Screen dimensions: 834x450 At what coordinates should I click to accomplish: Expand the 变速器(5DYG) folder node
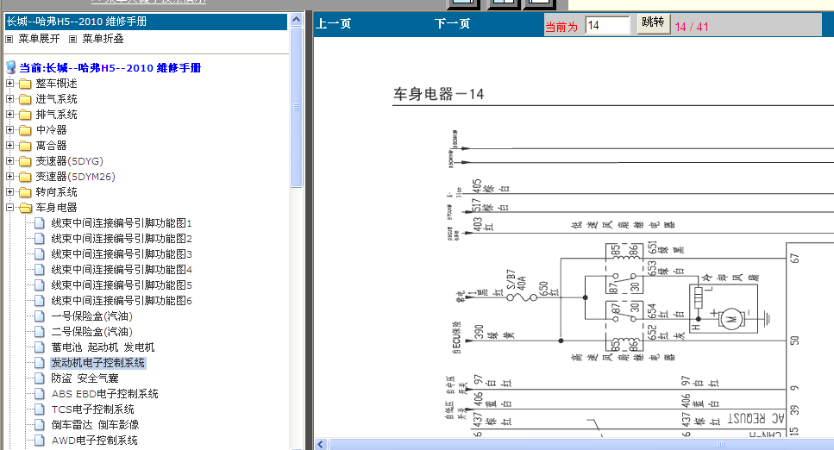click(x=9, y=160)
